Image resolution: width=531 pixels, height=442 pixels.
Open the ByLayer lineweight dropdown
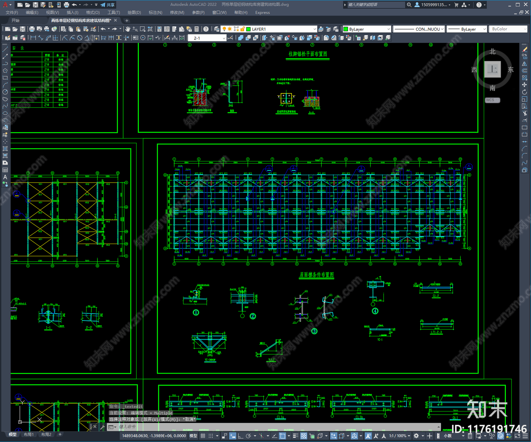[x=467, y=29]
